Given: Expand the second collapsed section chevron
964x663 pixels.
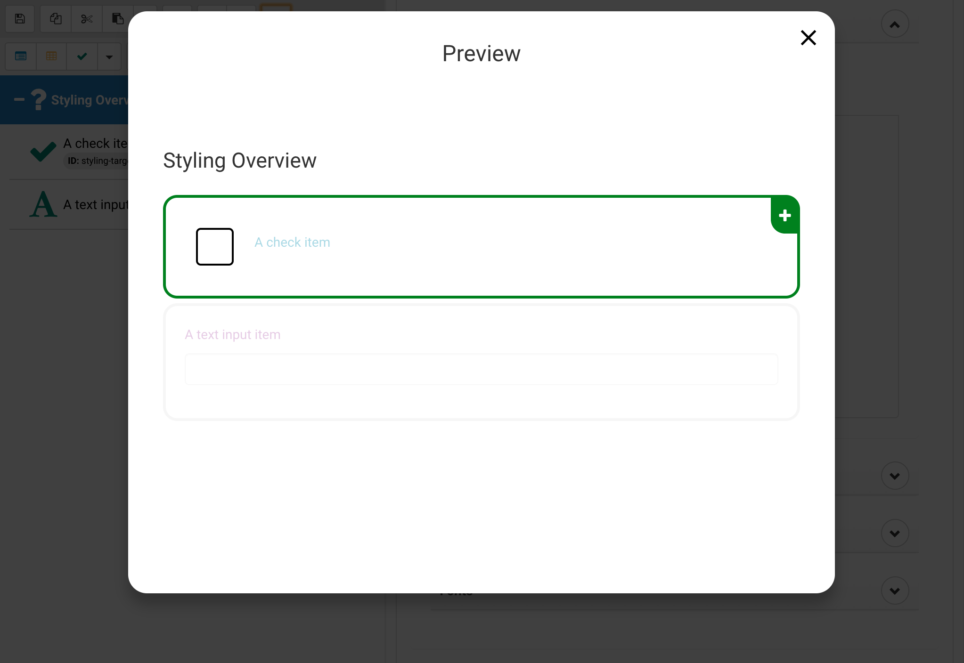Looking at the screenshot, I should (x=895, y=534).
